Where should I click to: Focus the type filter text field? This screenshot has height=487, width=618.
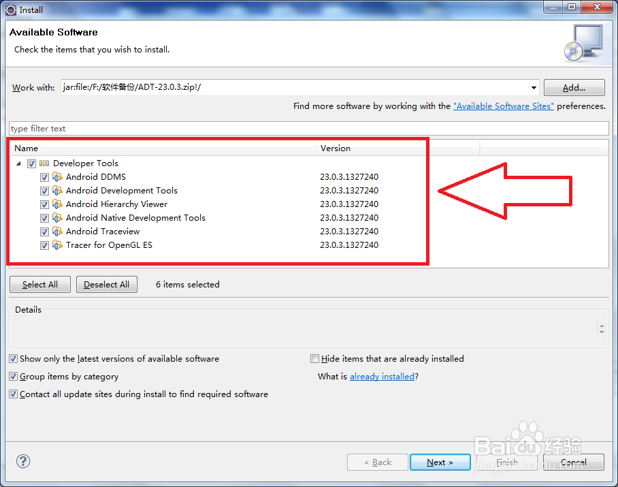tap(309, 129)
